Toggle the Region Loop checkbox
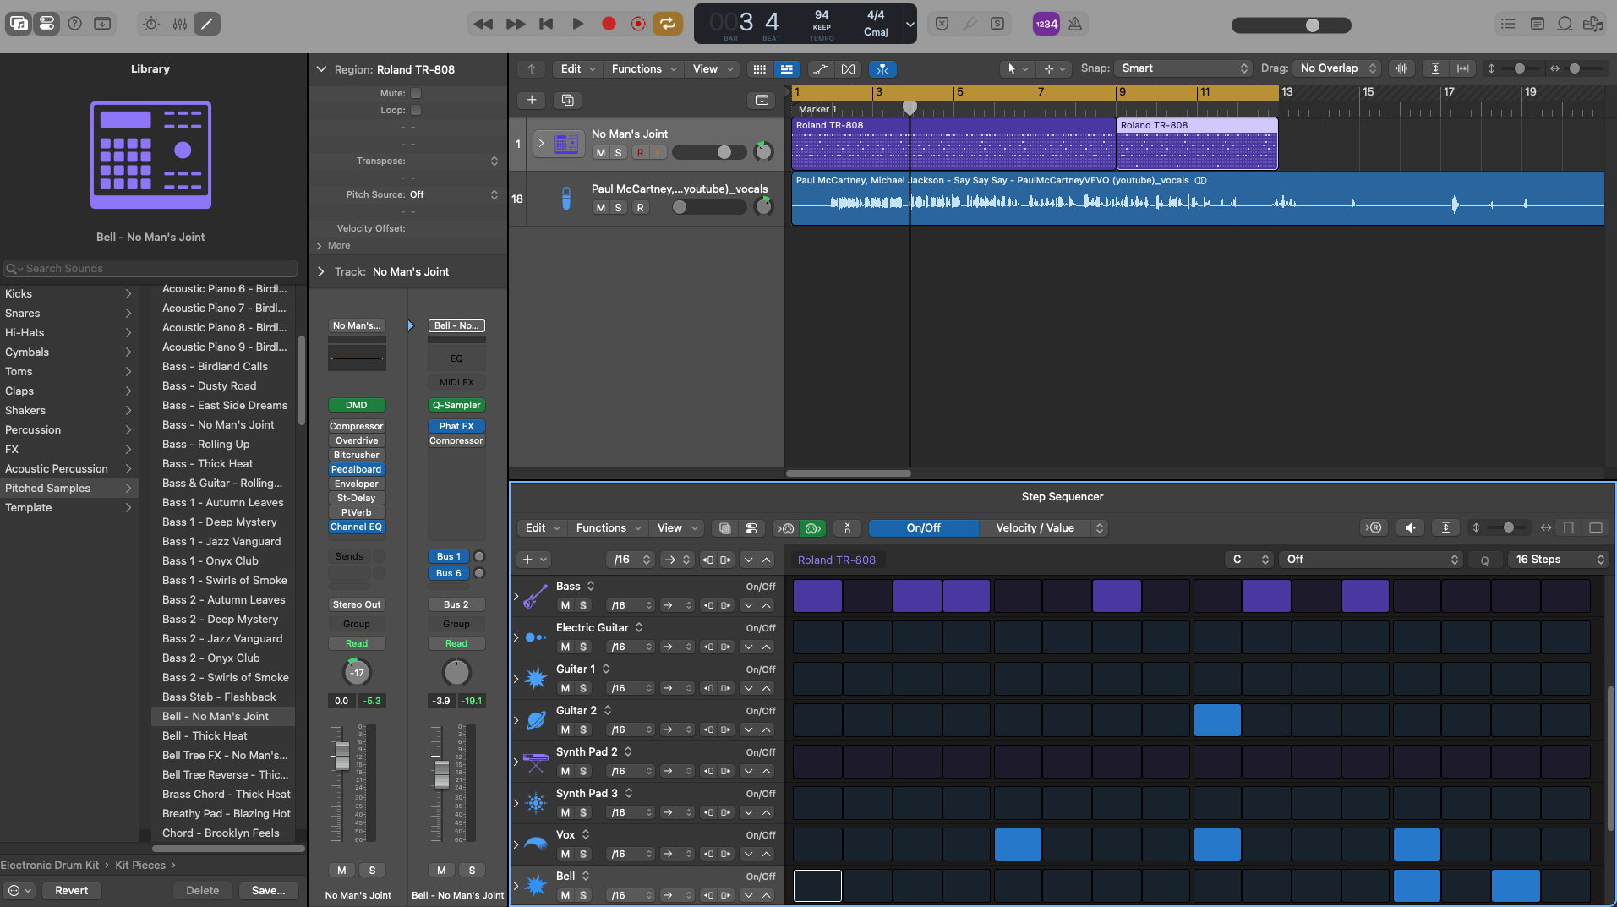 [416, 110]
